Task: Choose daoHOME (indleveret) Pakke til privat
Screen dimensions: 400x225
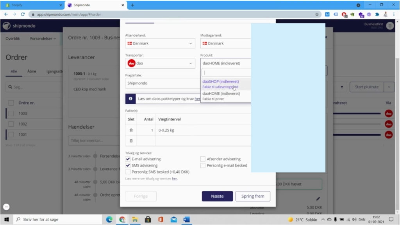Action: point(226,96)
